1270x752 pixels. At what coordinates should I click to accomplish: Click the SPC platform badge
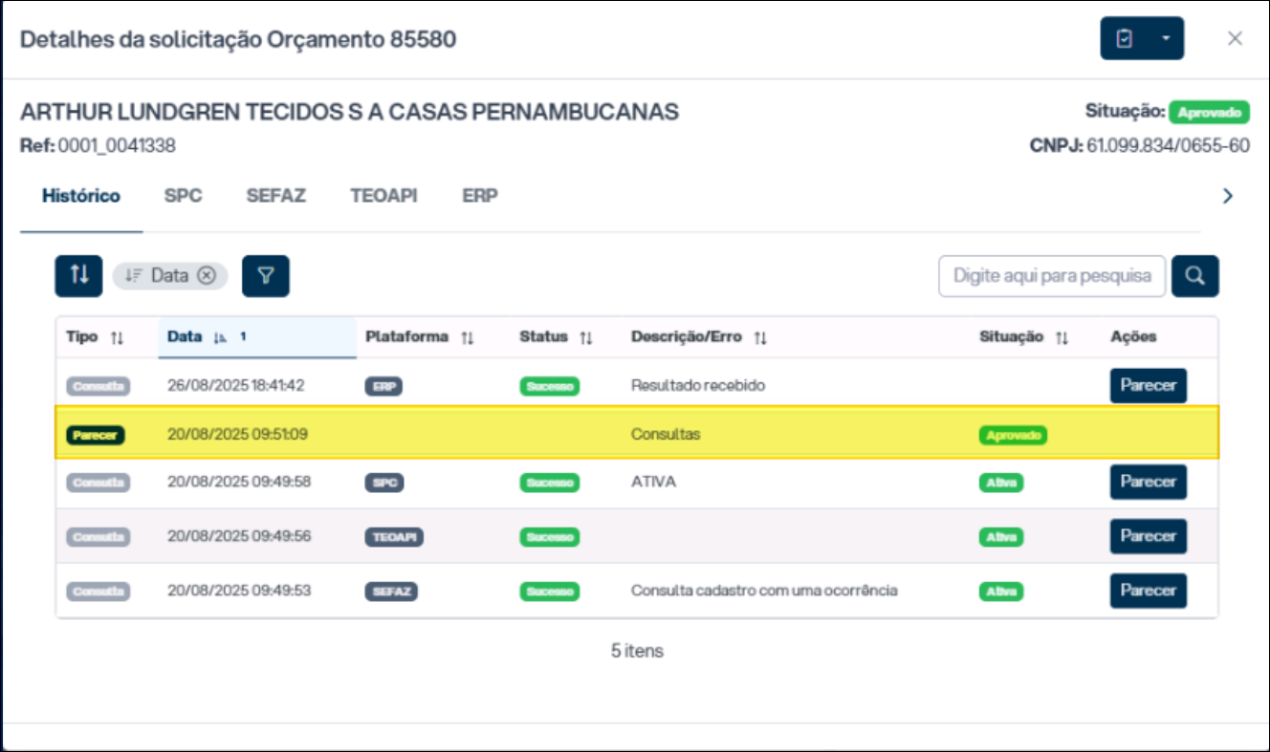(383, 483)
